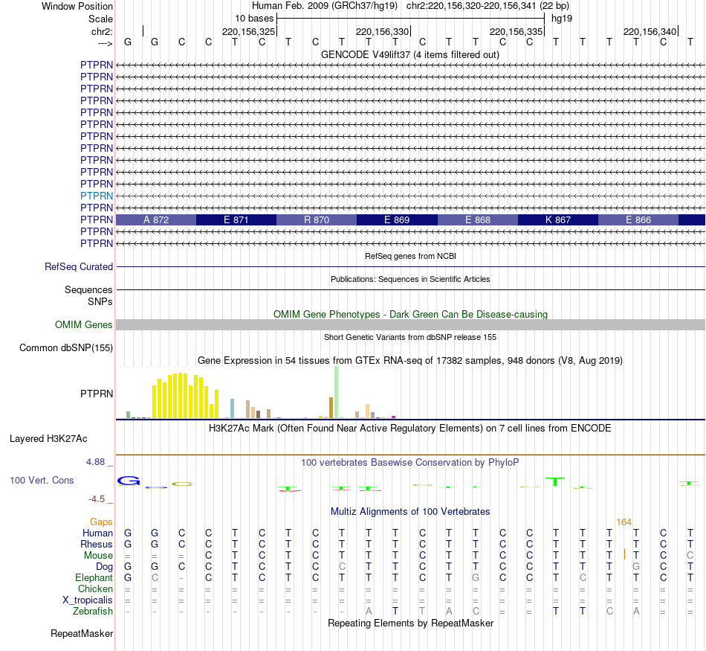Click the Layered H3K27Ac side label
The height and width of the screenshot is (651, 706).
click(x=48, y=439)
